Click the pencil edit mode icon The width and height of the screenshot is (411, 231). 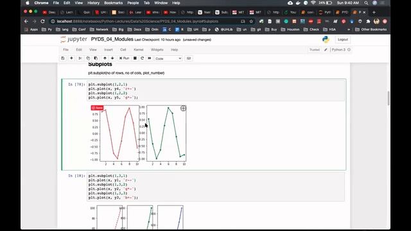(326, 49)
